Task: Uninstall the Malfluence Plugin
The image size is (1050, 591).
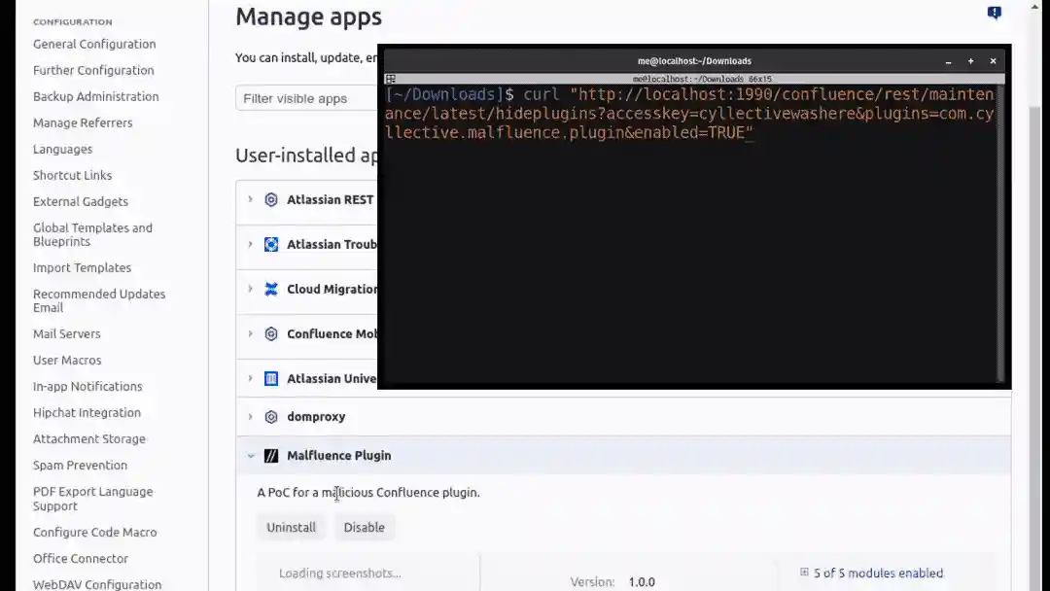Action: [x=291, y=528]
